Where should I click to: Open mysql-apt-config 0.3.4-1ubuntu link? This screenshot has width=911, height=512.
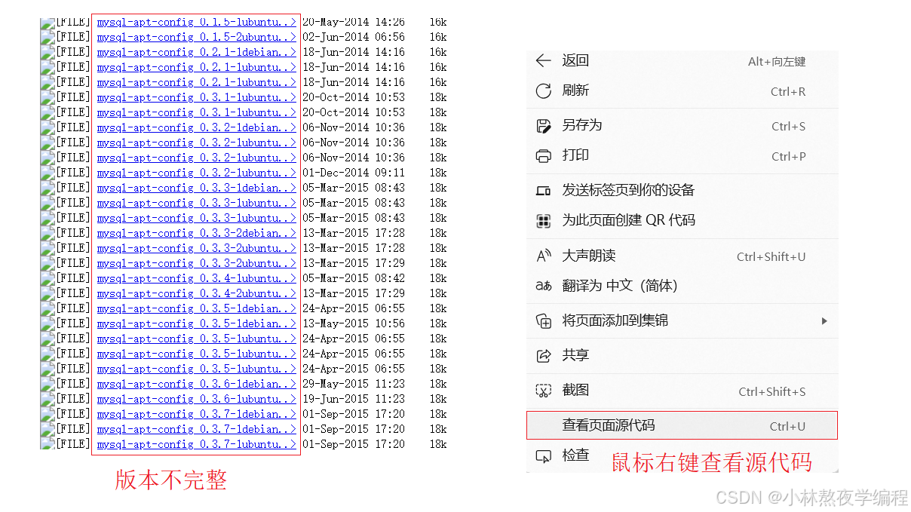click(x=197, y=278)
